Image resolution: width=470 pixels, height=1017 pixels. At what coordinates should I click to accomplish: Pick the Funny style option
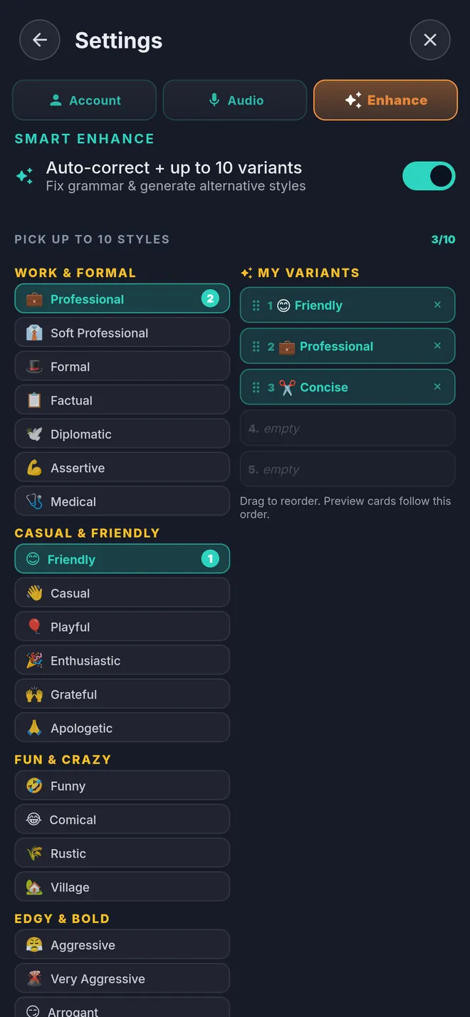(122, 786)
